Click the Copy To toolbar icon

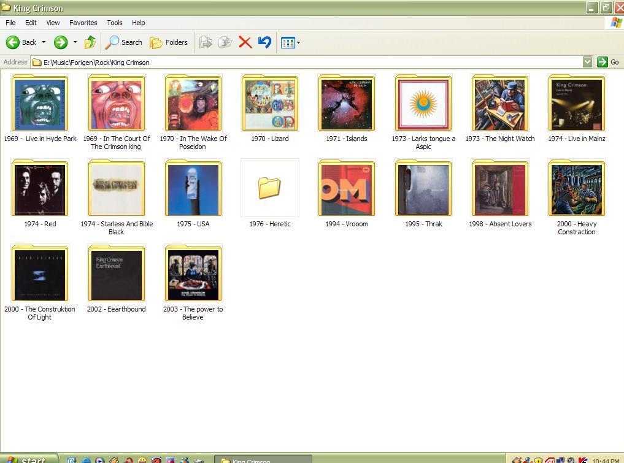pos(225,42)
